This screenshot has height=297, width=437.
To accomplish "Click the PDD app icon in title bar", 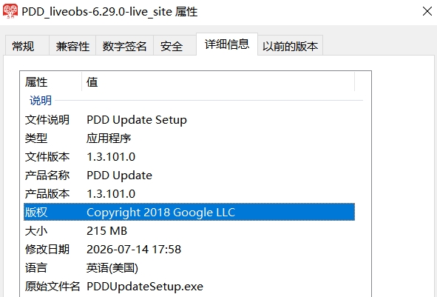I will (x=10, y=11).
